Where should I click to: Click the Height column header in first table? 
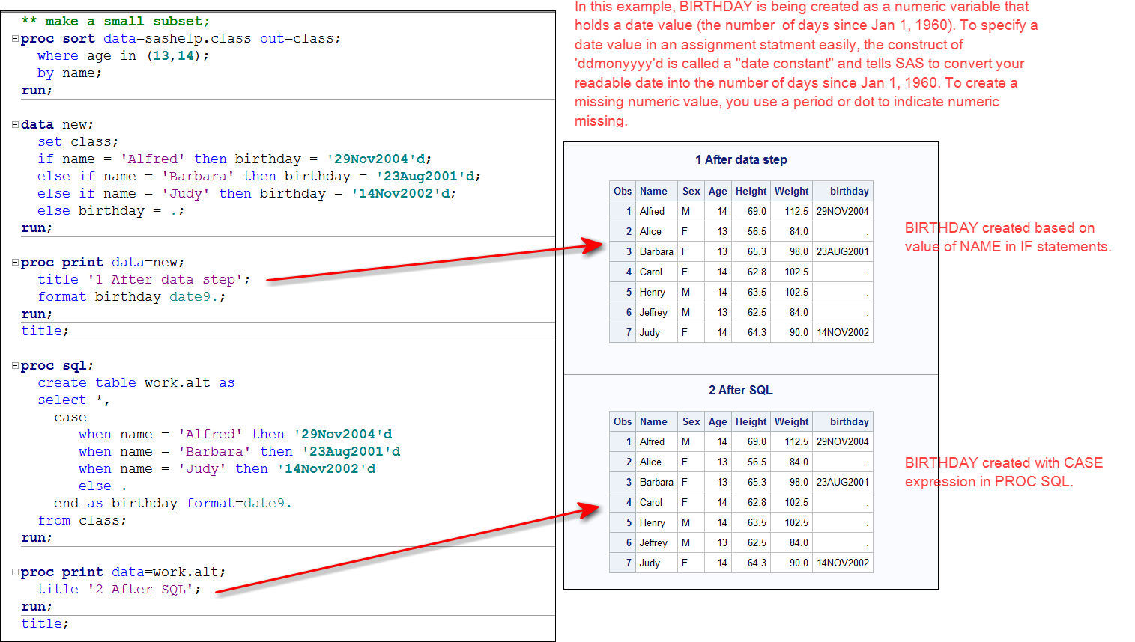pyautogui.click(x=751, y=191)
